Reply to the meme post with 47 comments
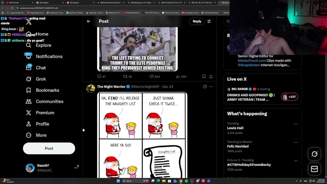 point(99,76)
